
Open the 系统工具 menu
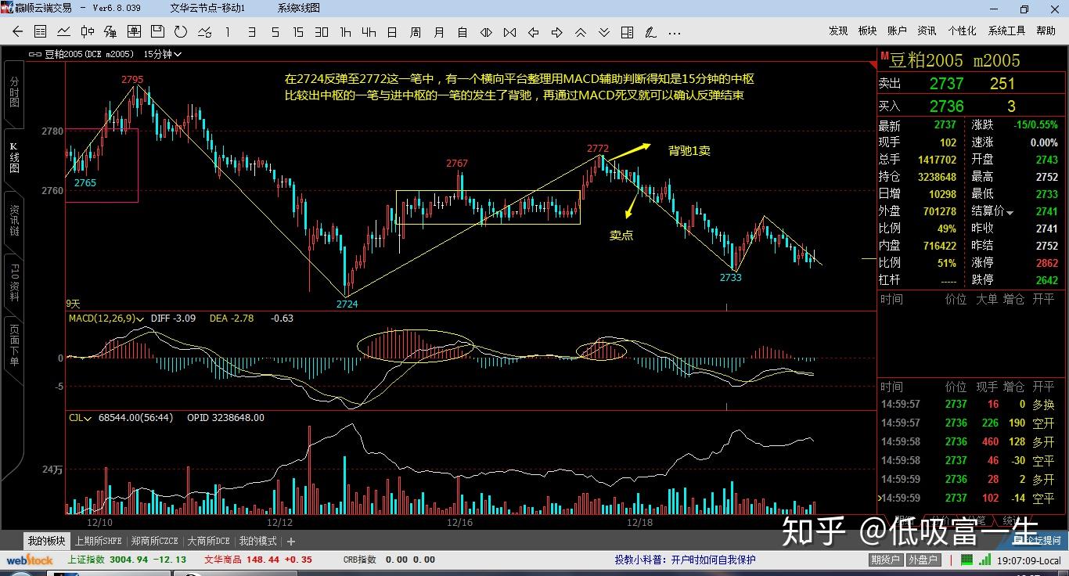pos(1006,31)
